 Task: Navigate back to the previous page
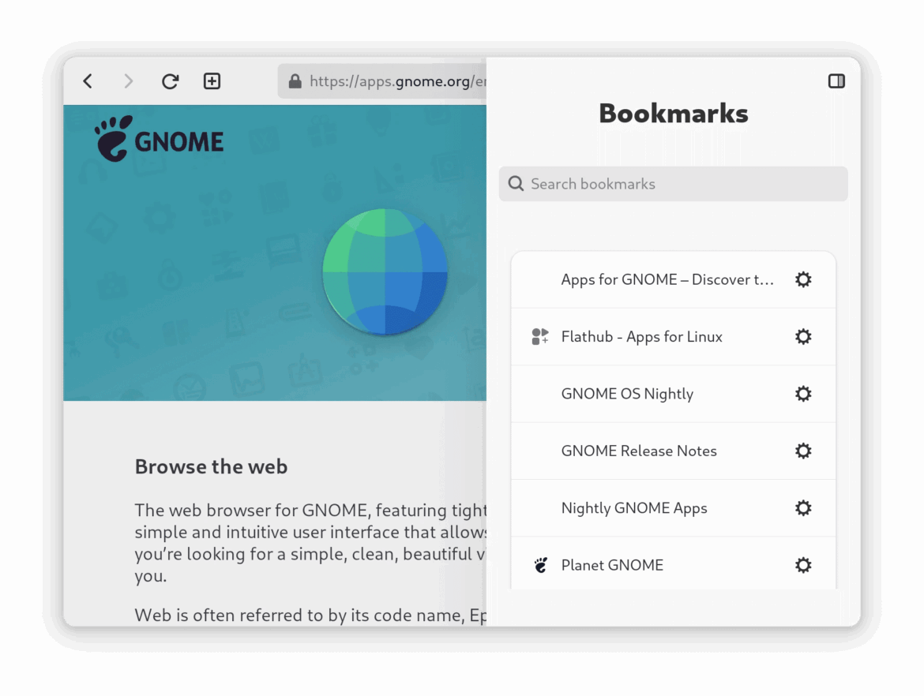(88, 80)
